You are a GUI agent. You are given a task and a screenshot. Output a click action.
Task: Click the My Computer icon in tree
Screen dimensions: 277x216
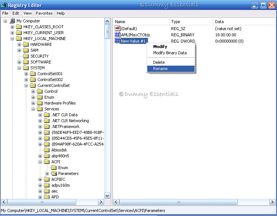(12, 21)
